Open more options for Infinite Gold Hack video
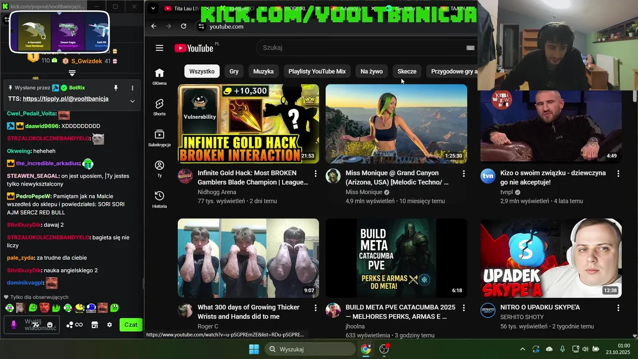638x359 pixels. 316,174
